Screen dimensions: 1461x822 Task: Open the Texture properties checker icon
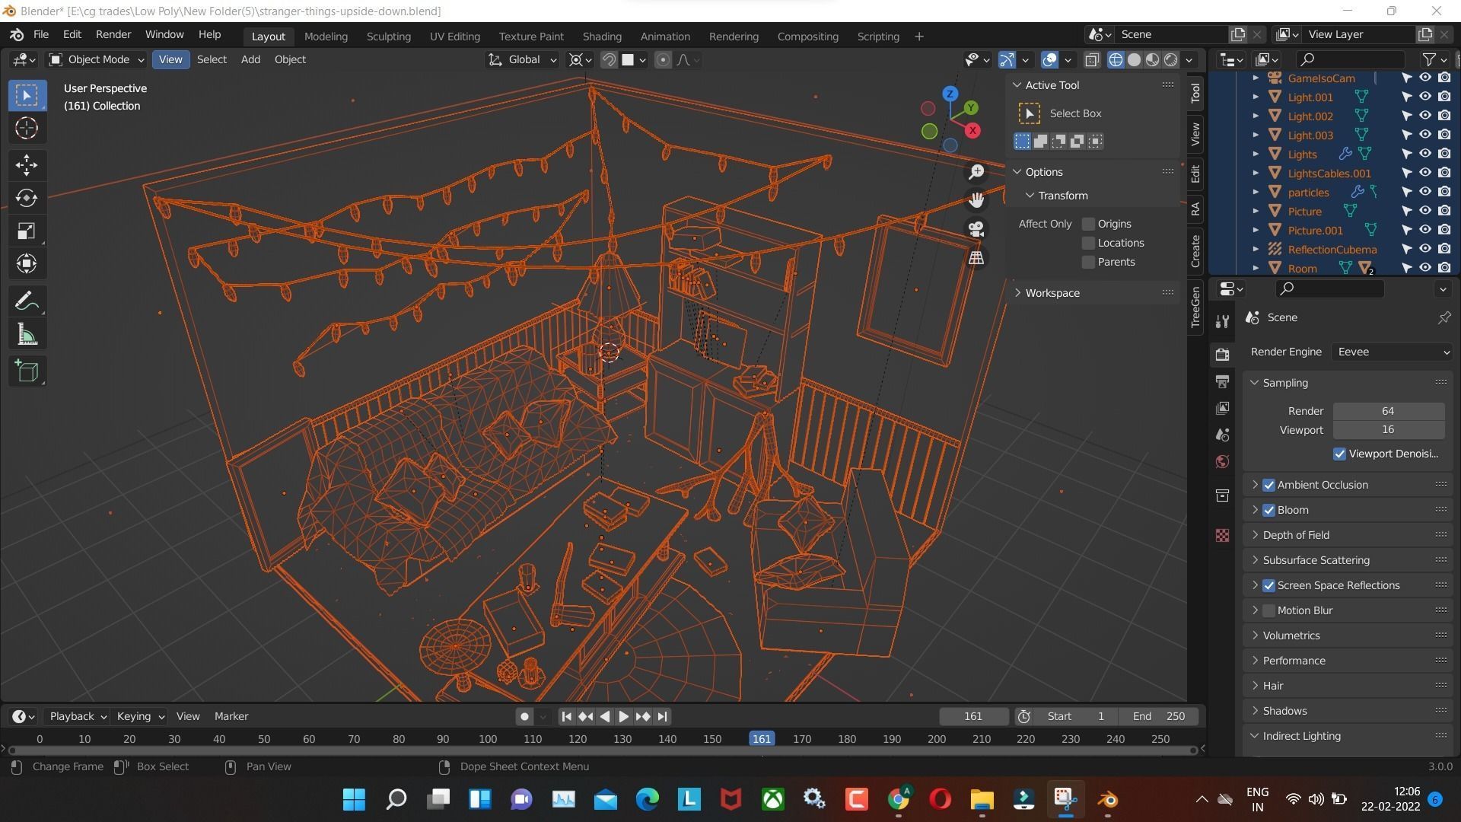[x=1223, y=535]
